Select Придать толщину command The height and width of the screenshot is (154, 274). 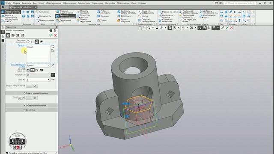point(83,12)
